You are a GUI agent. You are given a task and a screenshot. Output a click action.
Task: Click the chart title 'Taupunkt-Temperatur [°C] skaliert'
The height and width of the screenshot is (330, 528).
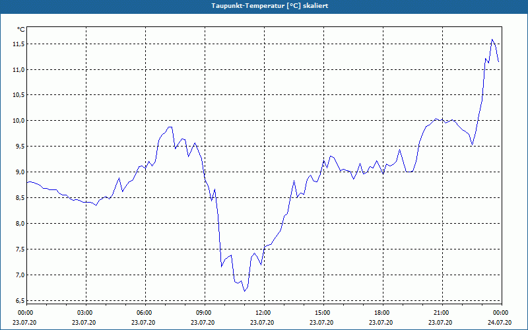270,6
